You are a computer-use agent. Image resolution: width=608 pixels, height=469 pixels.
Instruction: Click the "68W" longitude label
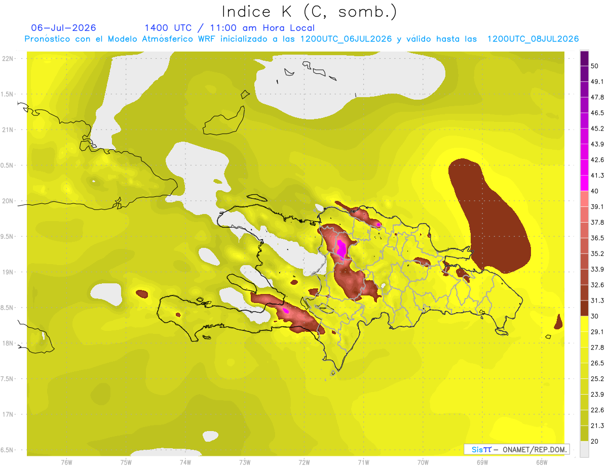pos(542,462)
